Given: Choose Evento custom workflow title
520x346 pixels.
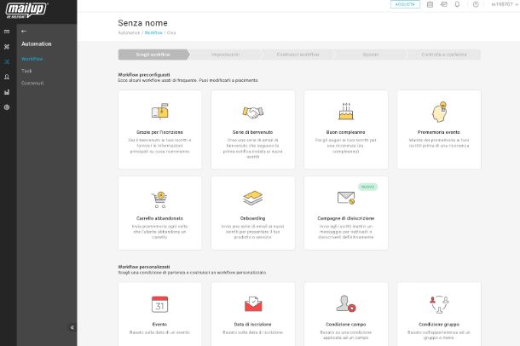Looking at the screenshot, I should (160, 324).
